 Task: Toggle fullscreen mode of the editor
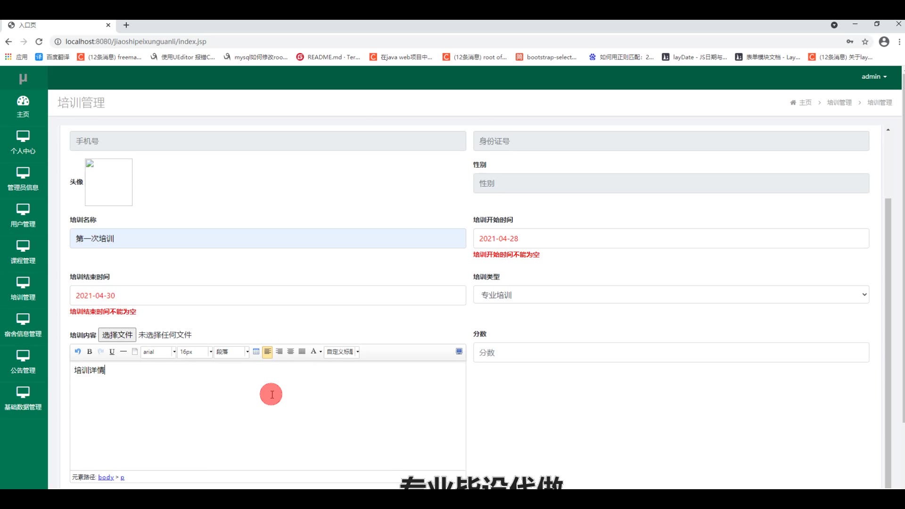pos(459,352)
